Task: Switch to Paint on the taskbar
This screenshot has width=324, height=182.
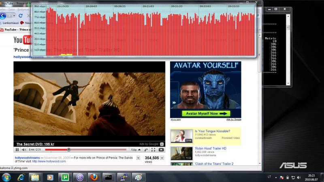Action: [138, 177]
